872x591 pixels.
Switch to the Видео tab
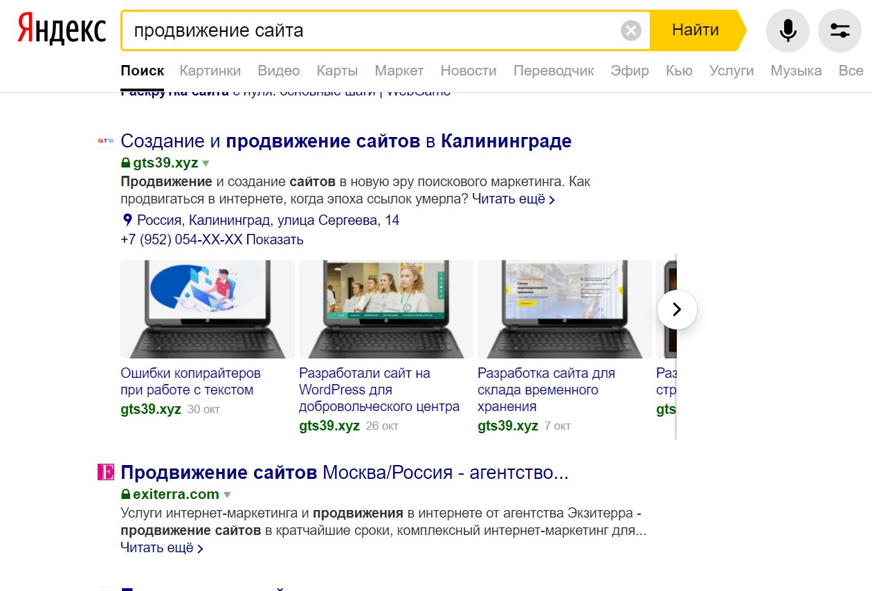[279, 71]
